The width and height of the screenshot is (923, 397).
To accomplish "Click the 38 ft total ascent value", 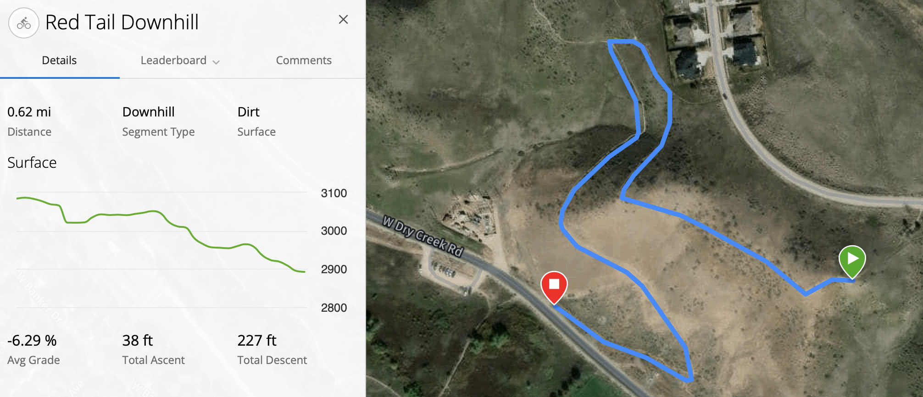I will [x=138, y=341].
